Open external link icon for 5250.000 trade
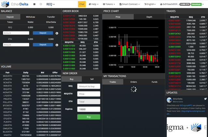The height and width of the screenshot is (137, 208). [206, 50]
